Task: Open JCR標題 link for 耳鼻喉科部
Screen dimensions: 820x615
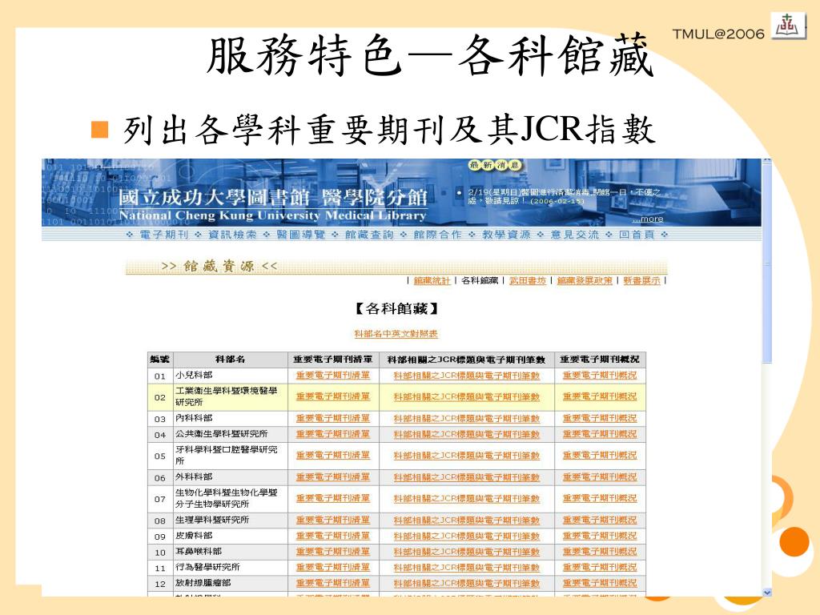Action: [x=467, y=552]
